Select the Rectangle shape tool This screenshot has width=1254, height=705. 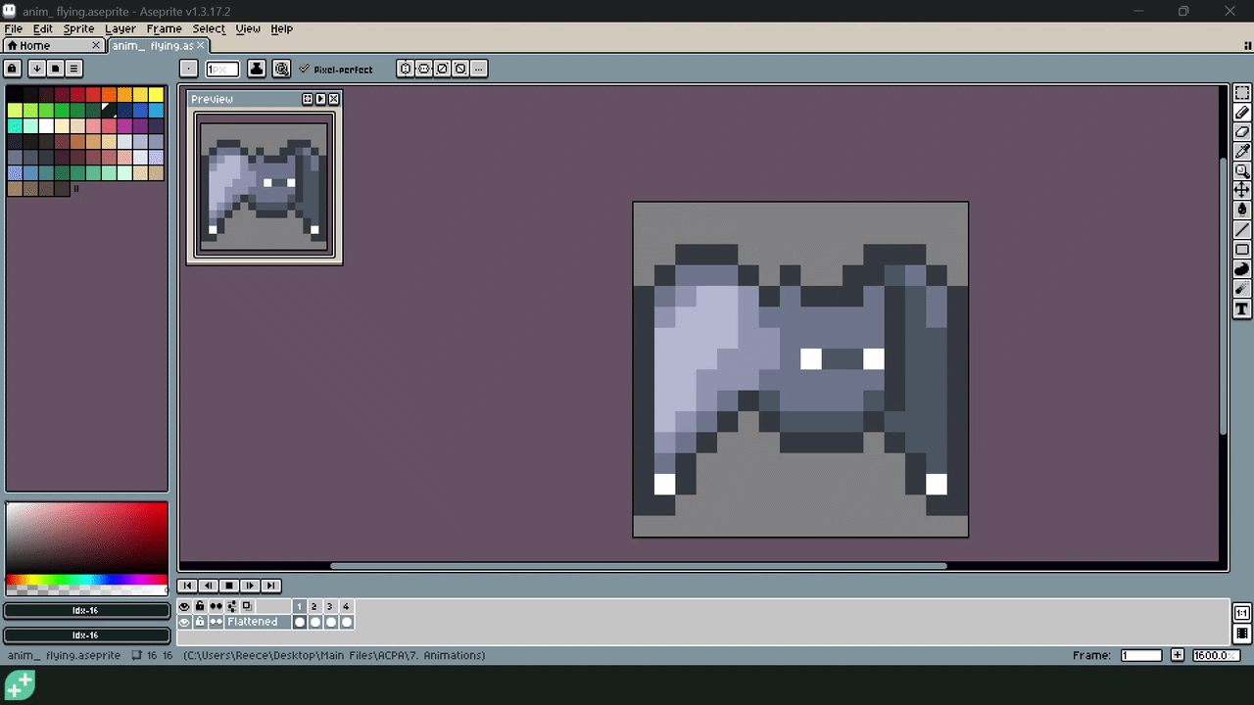(1242, 250)
